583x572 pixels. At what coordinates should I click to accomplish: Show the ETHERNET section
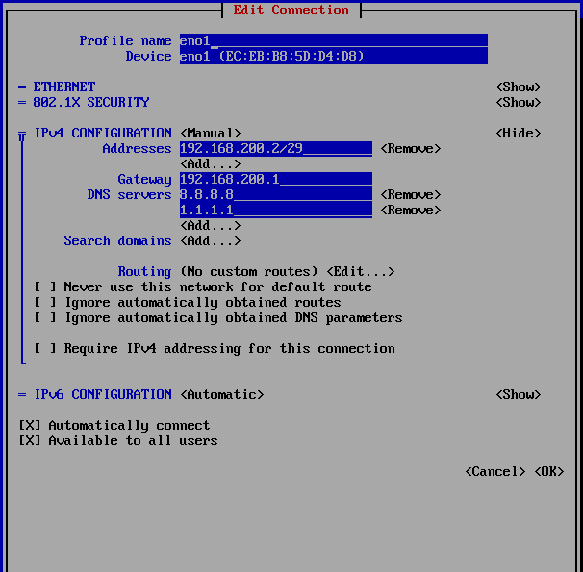519,87
